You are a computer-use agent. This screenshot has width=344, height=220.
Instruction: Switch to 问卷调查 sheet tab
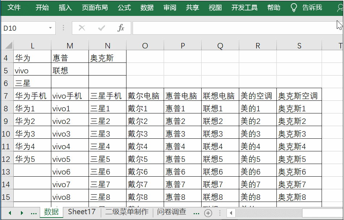pyautogui.click(x=172, y=212)
